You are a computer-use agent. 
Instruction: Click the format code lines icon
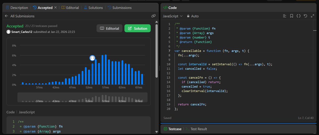click(284, 16)
